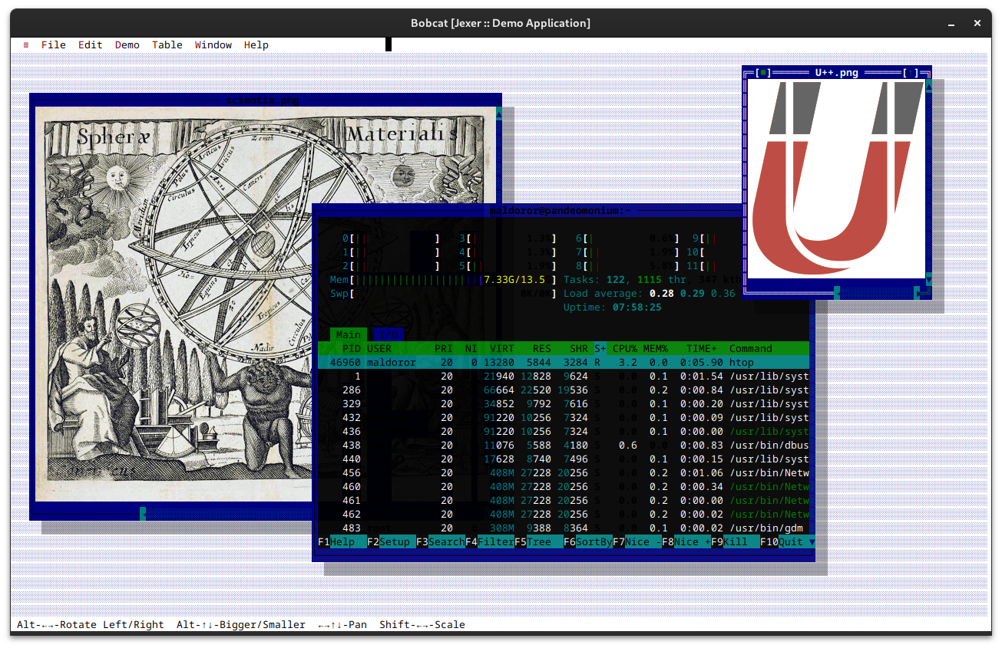This screenshot has height=648, width=1002.
Task: Click the F4 Filter button in htop
Action: (490, 542)
